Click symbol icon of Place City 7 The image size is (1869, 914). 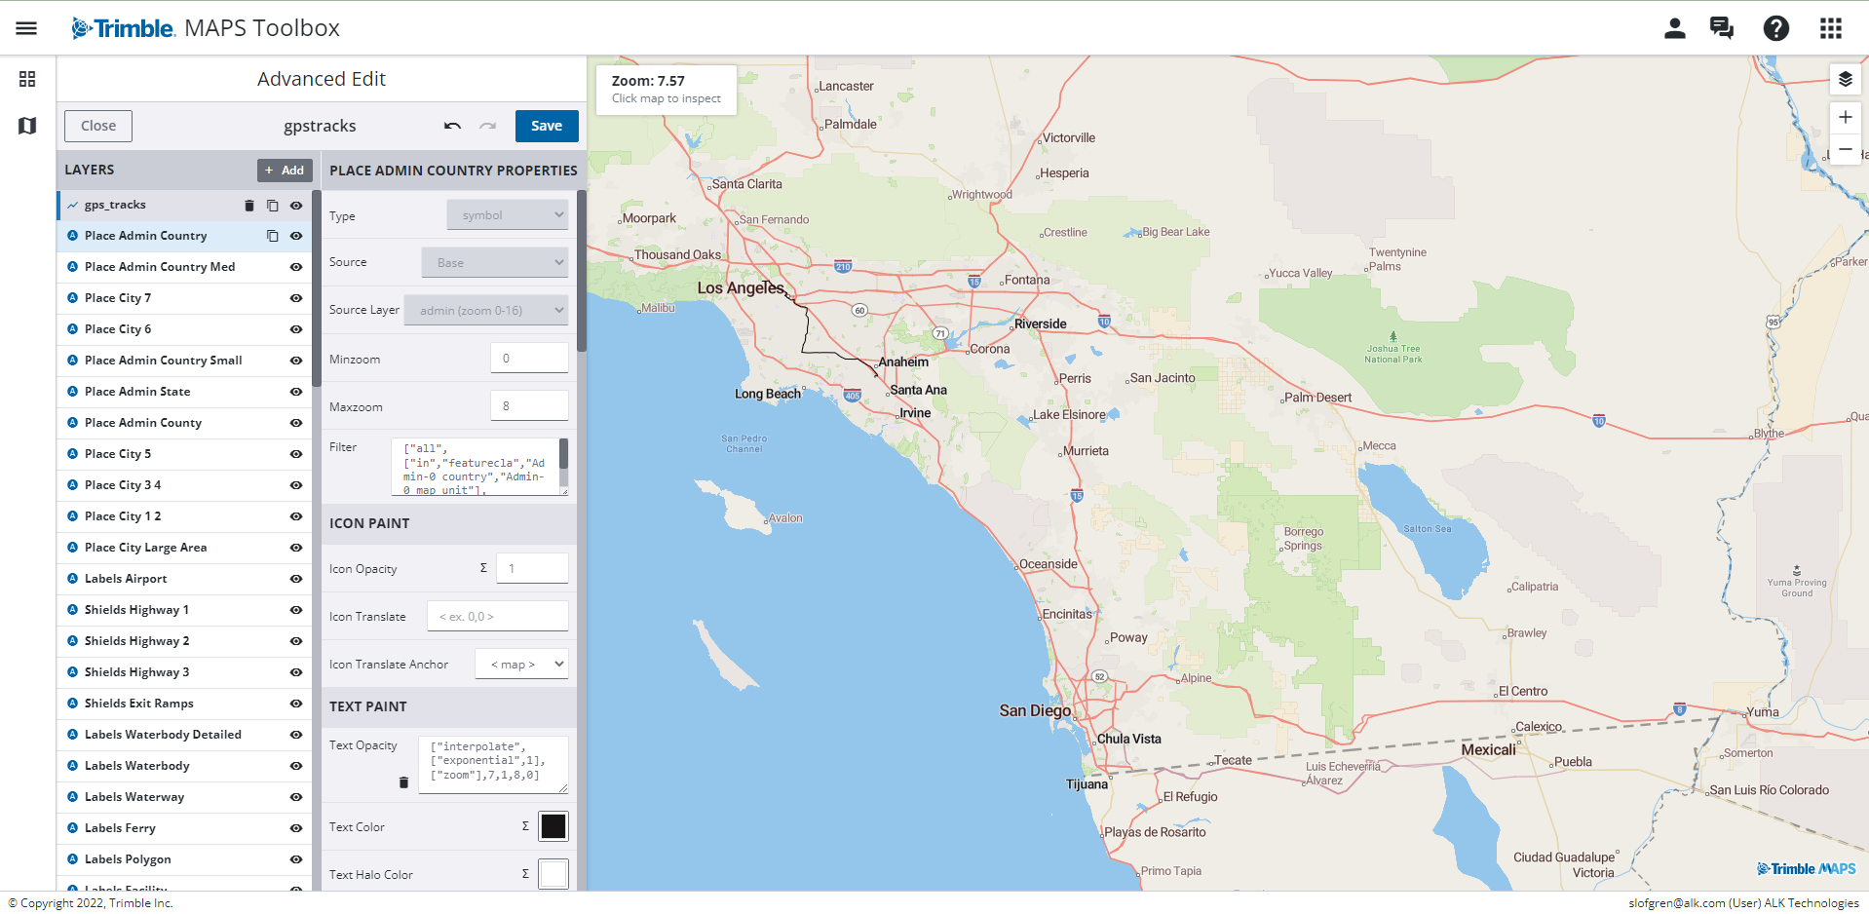coord(72,298)
